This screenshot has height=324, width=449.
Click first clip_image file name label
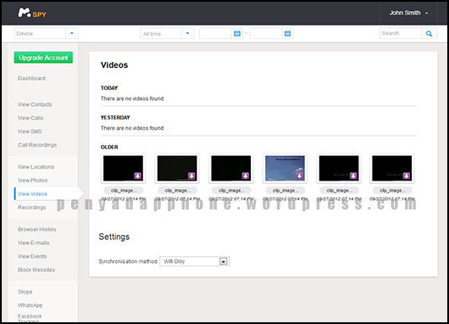(x=123, y=190)
